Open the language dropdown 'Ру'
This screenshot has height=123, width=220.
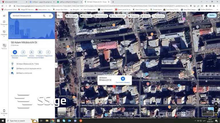(60, 16)
